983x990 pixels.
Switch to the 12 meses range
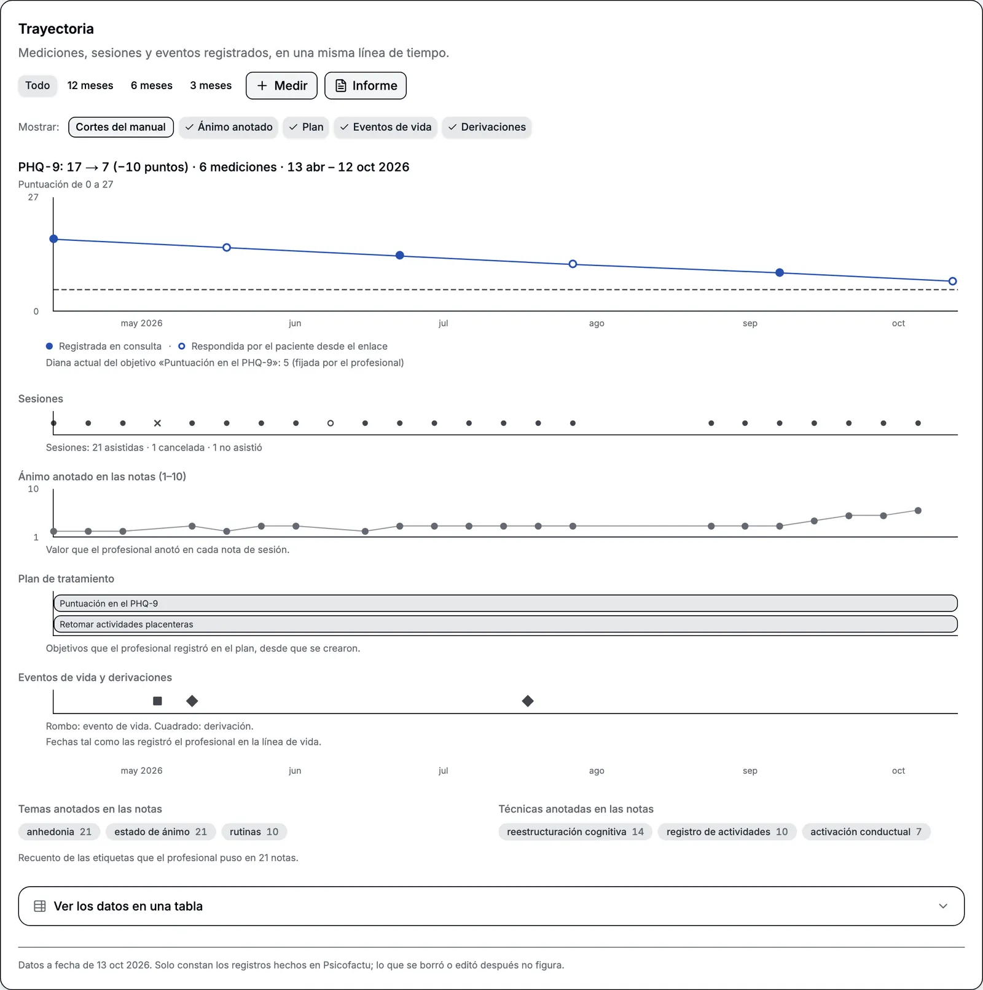[90, 85]
